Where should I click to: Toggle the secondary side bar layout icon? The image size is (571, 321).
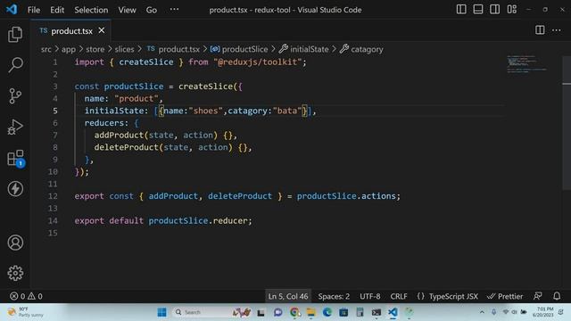[494, 10]
